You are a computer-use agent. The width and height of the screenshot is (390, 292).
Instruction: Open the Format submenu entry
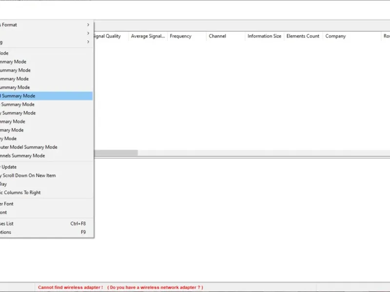click(46, 25)
